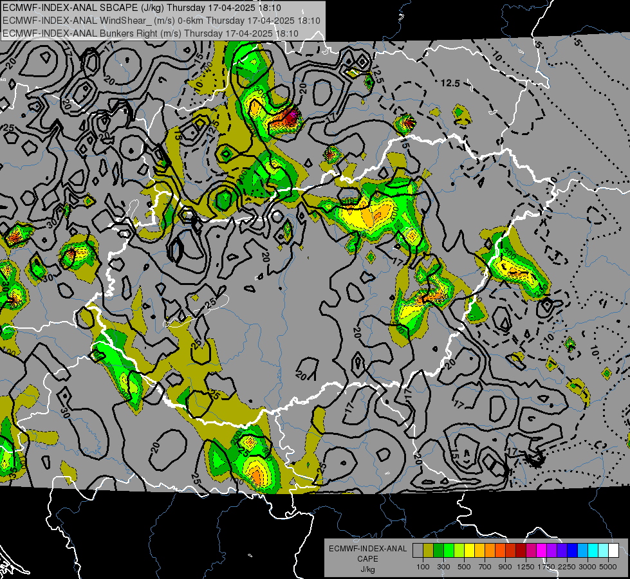This screenshot has height=579, width=630.
Task: Click the legend 'ECMWF-INDEX-ANAL' label
Action: pos(367,549)
